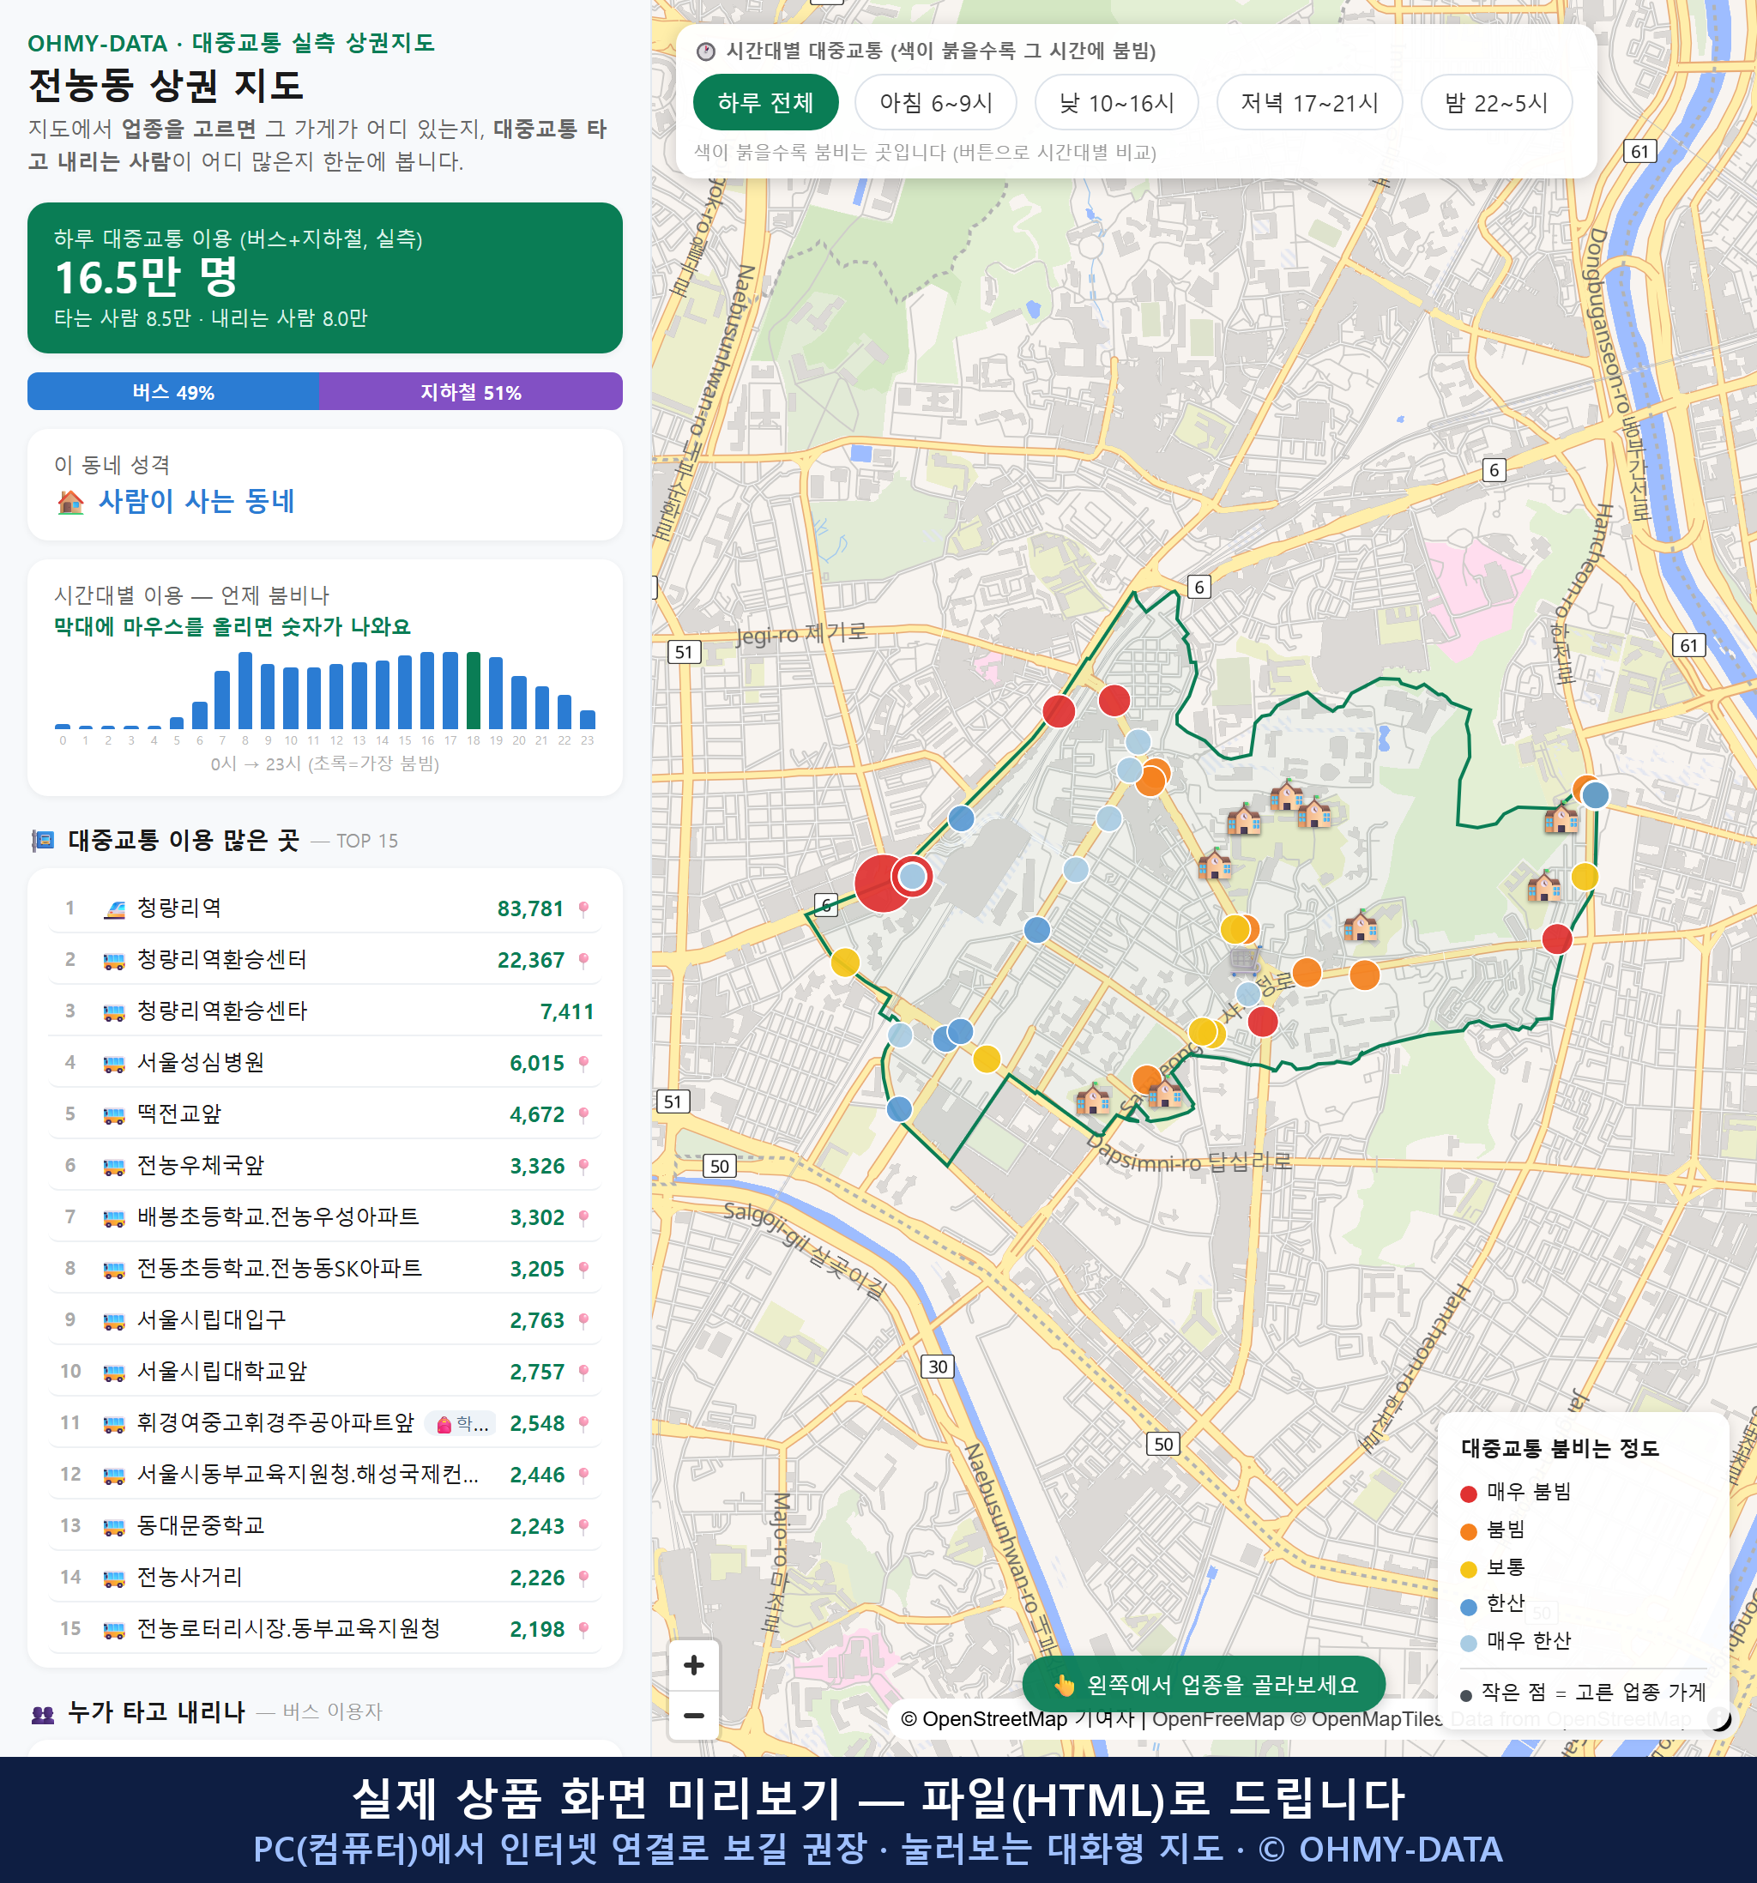This screenshot has height=1883, width=1757.
Task: Switch to 아침 6~9시 time filter
Action: tap(935, 102)
